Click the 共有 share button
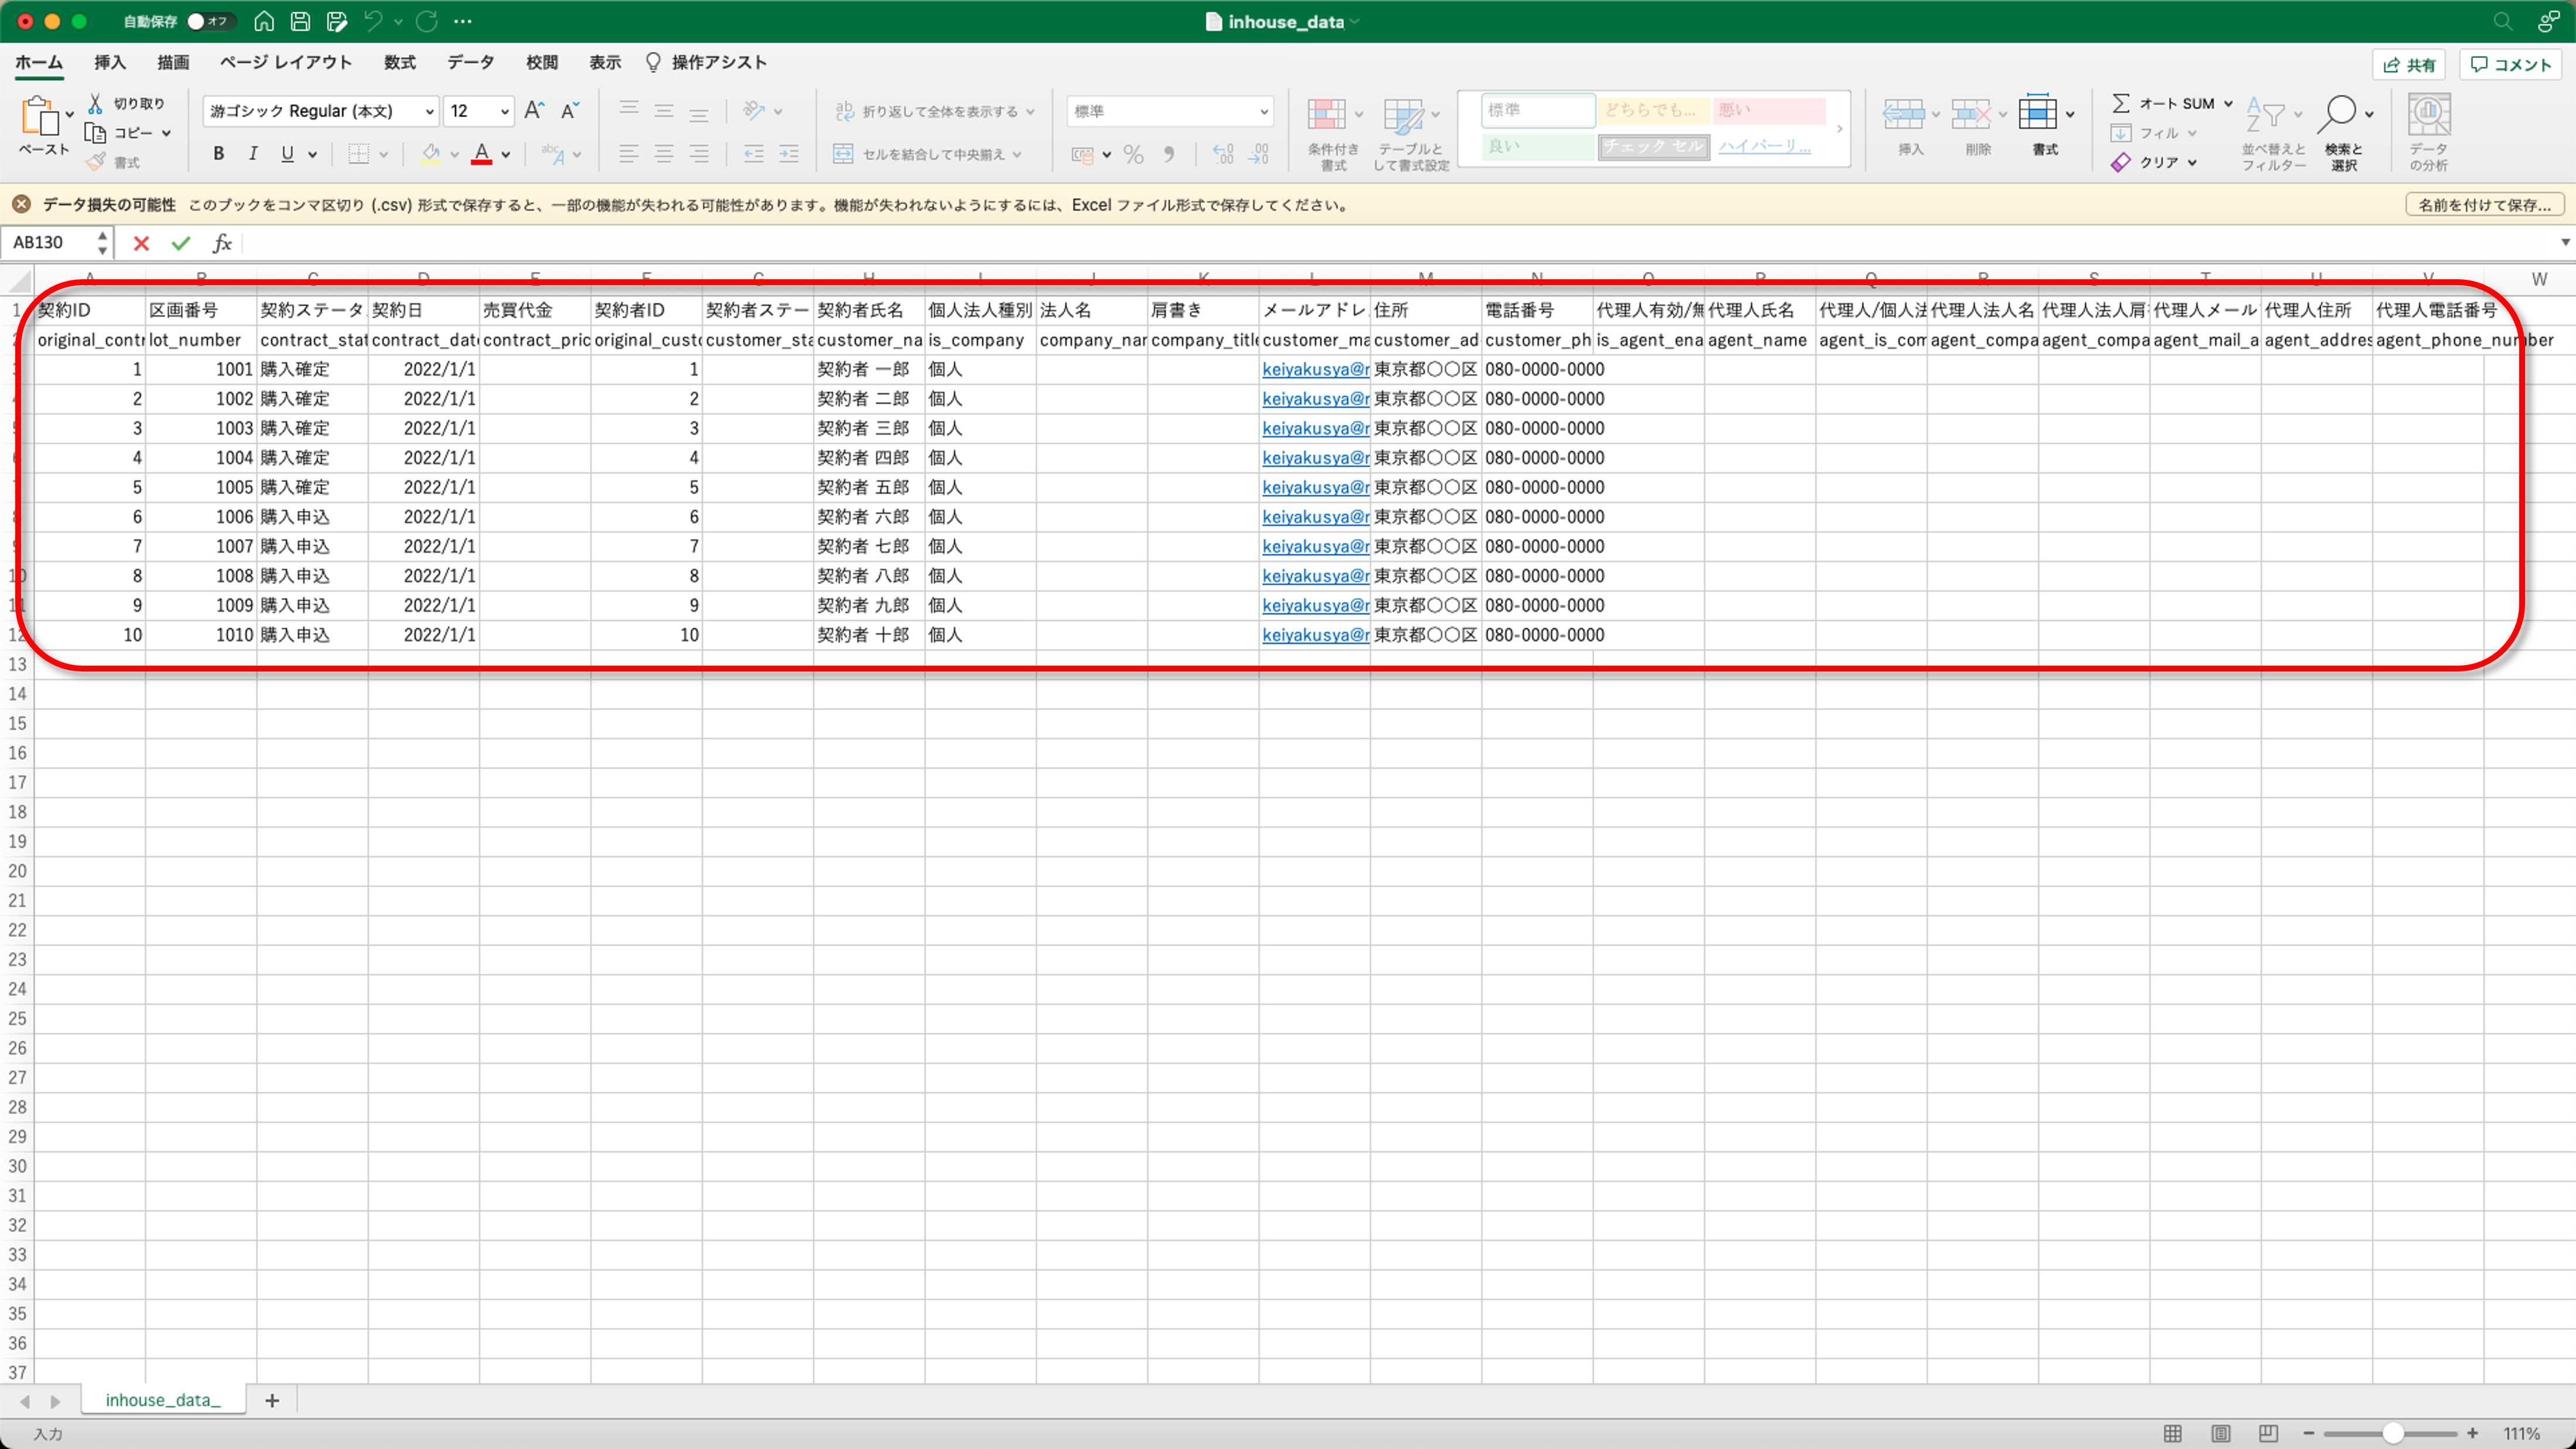This screenshot has height=1449, width=2576. (2409, 65)
